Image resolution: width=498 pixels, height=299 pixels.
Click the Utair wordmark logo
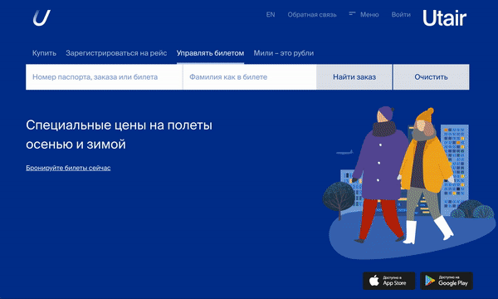444,18
